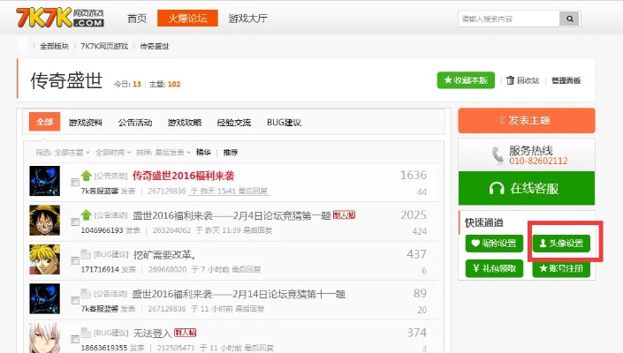Image resolution: width=623 pixels, height=353 pixels.
Task: Expand the 最后发表 sort dropdown
Action: tap(173, 153)
